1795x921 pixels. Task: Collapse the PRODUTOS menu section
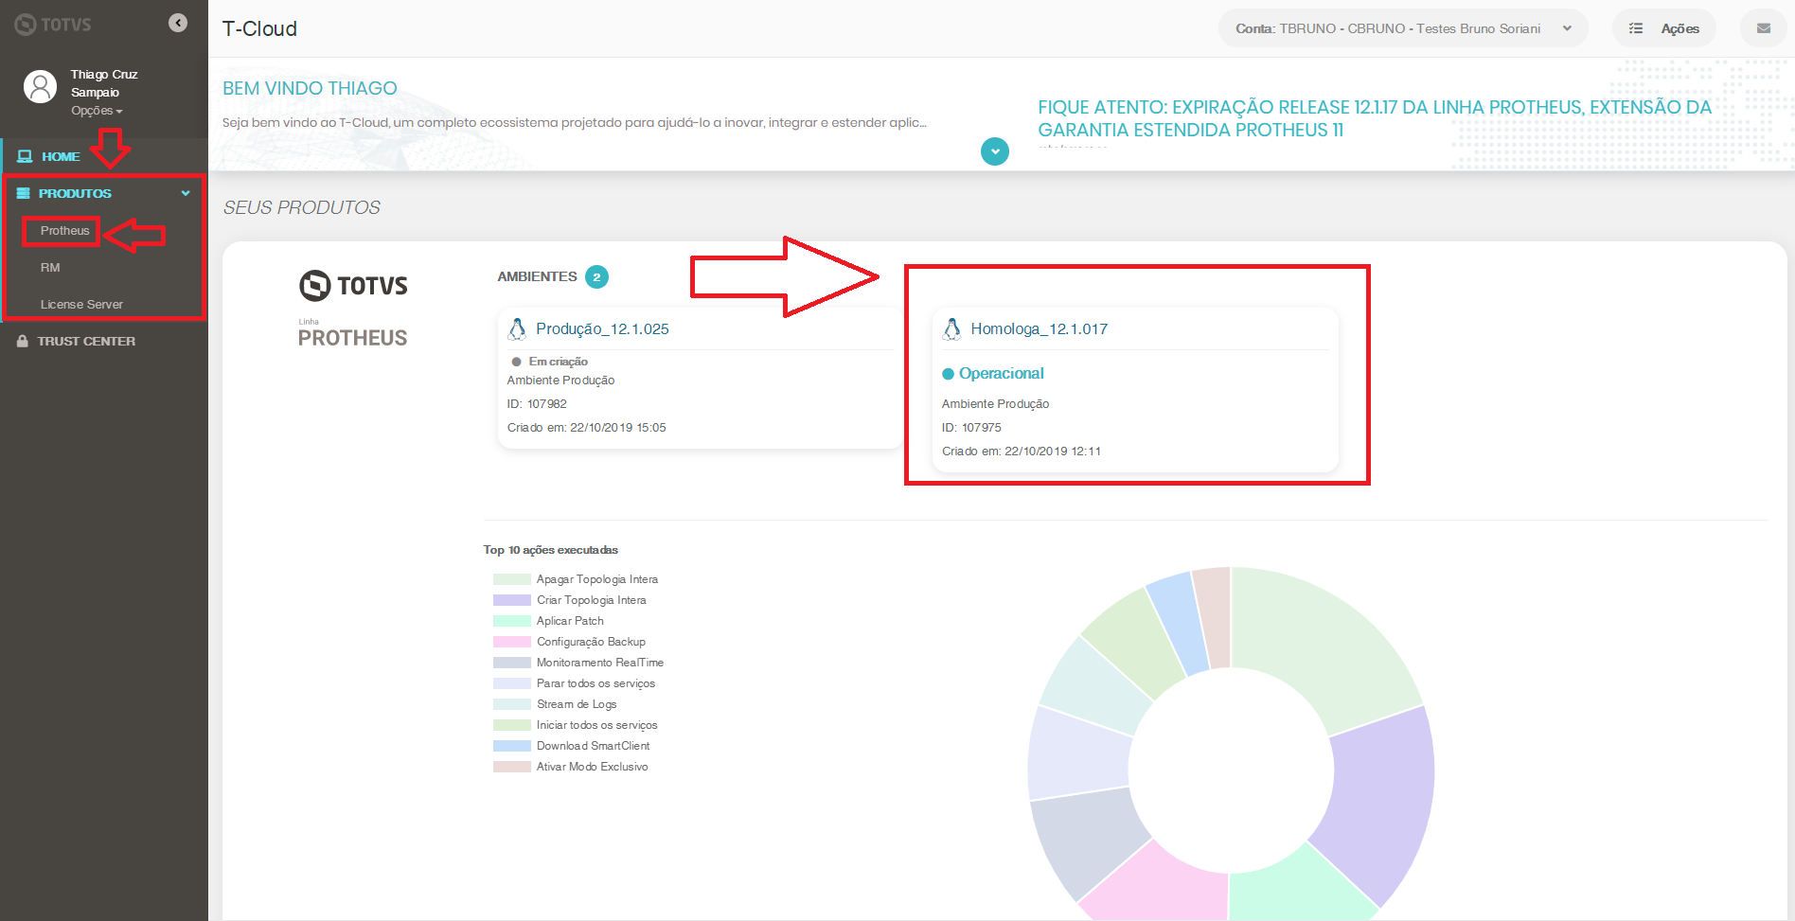pos(104,193)
